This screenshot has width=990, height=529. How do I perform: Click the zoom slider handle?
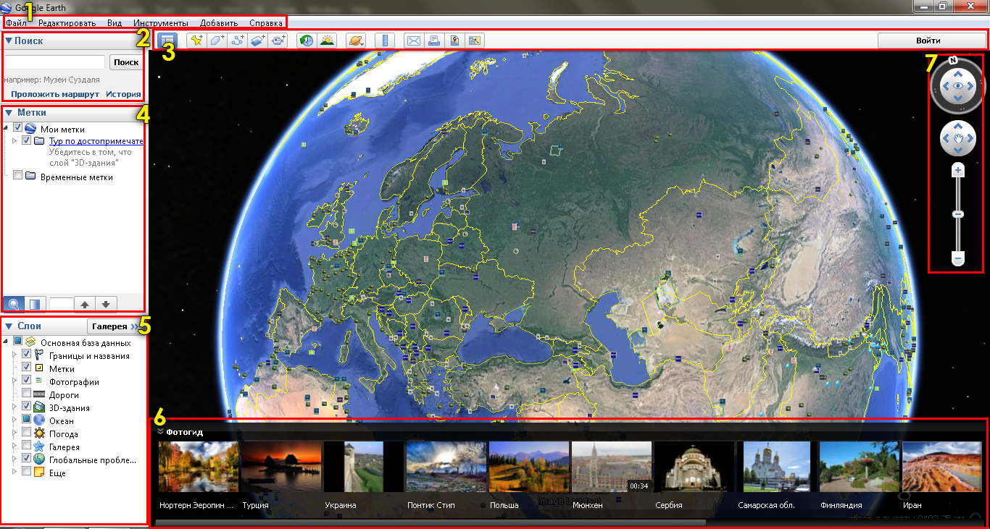[958, 214]
